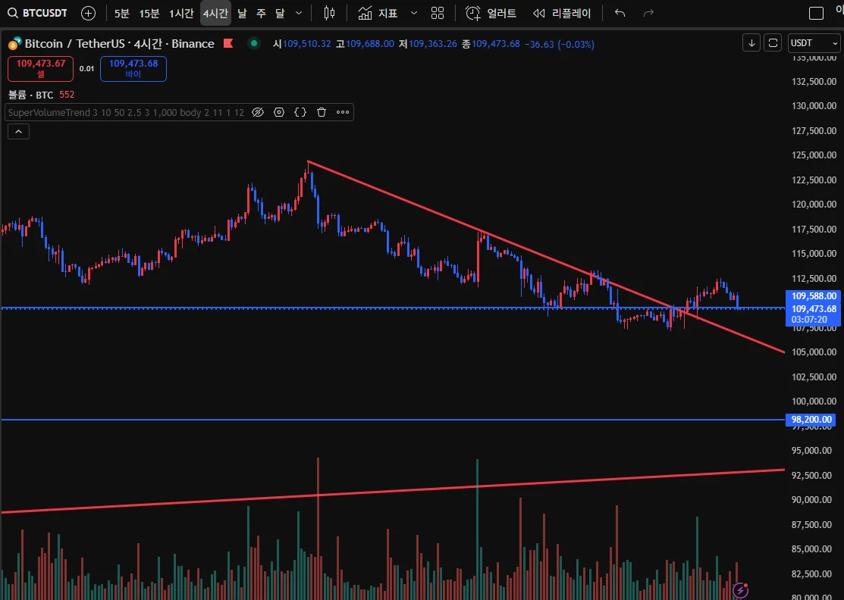Collapse the indicator legend with the up arrow

tap(18, 131)
